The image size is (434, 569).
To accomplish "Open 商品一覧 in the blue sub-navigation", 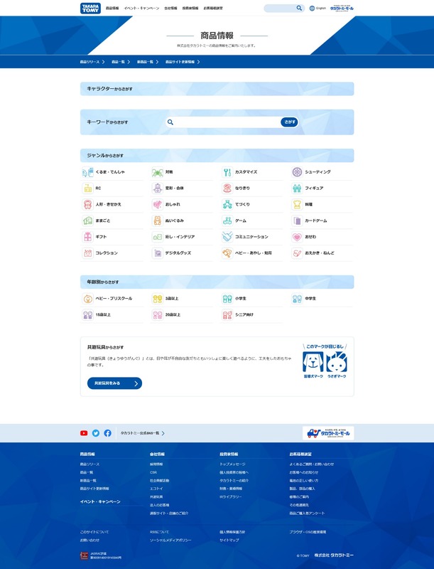I will coord(121,62).
